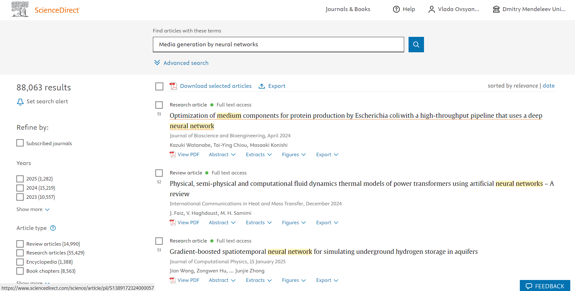Click the Download selected articles PDF icon
Image resolution: width=575 pixels, height=291 pixels.
pos(173,86)
